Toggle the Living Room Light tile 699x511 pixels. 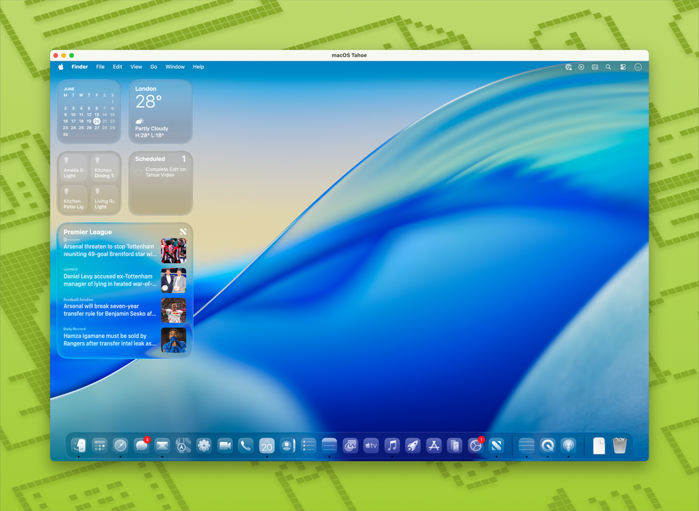[x=104, y=198]
